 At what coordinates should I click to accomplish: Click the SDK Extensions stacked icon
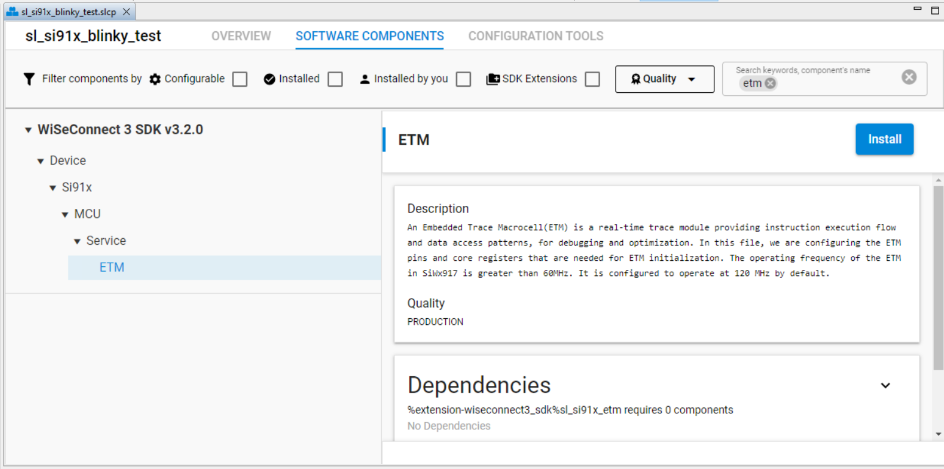[492, 78]
